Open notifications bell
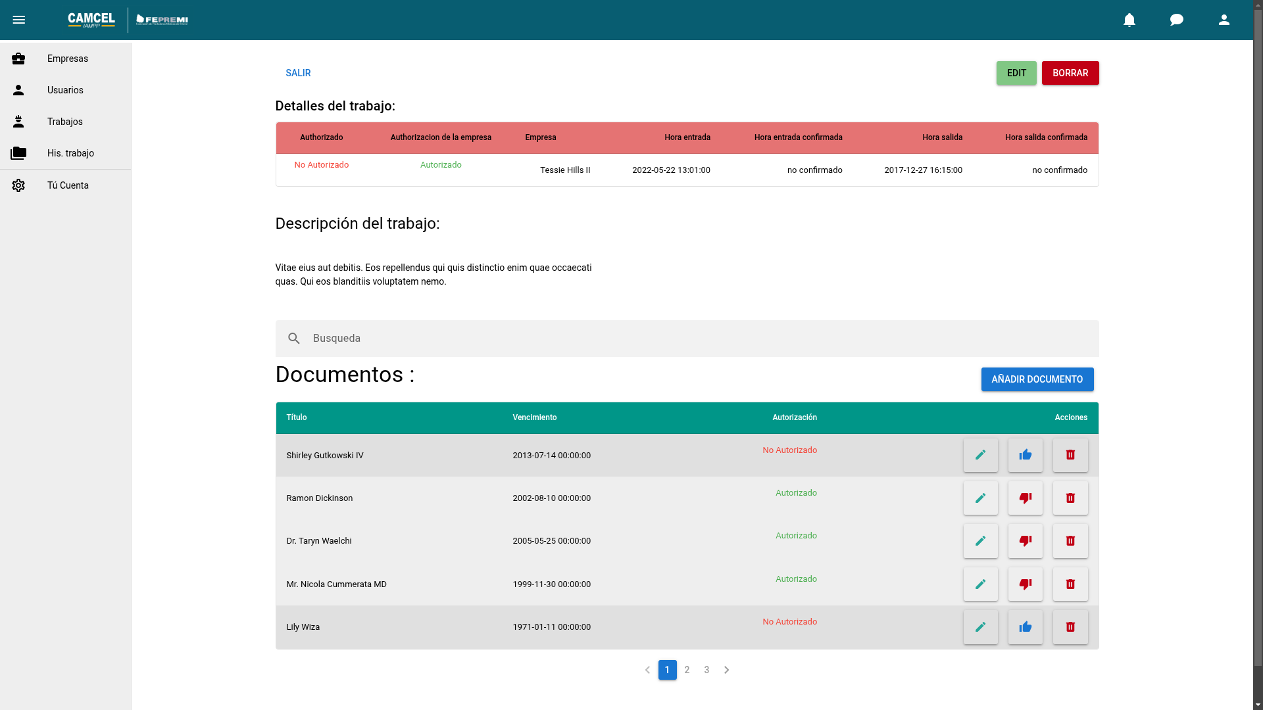The width and height of the screenshot is (1263, 710). (1129, 20)
